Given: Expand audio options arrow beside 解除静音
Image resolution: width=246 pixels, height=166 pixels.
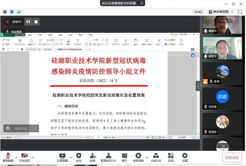Looking at the screenshot, I should click(16, 157).
